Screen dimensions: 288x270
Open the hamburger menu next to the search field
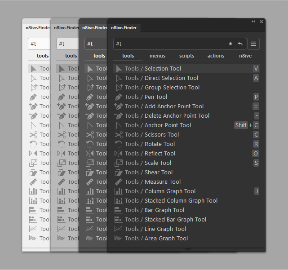(253, 44)
